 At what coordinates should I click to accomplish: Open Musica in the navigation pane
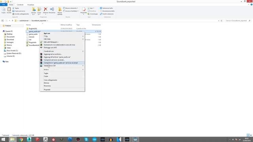(9, 45)
